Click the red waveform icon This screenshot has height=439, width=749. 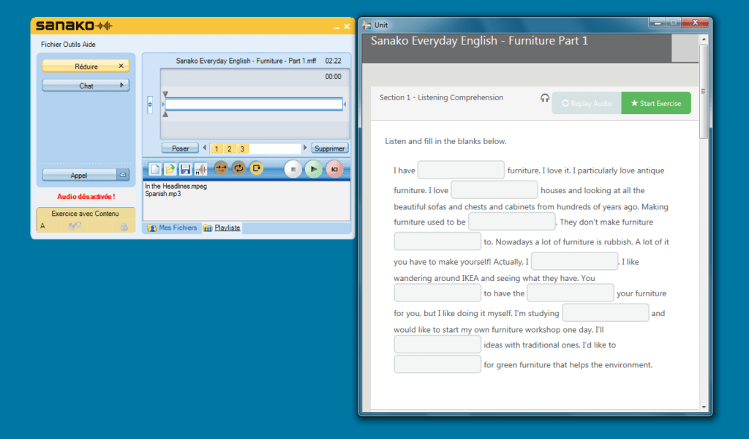(200, 169)
